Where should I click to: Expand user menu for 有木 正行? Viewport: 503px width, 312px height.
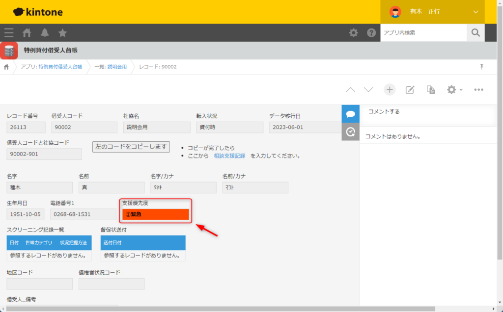475,12
